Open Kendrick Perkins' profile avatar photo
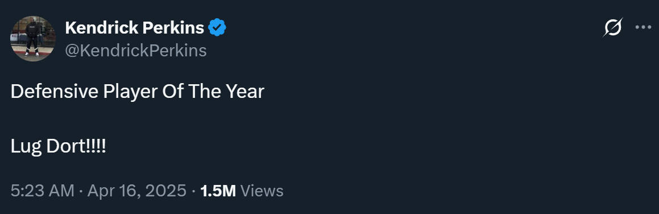The width and height of the screenshot is (659, 214). (x=33, y=38)
